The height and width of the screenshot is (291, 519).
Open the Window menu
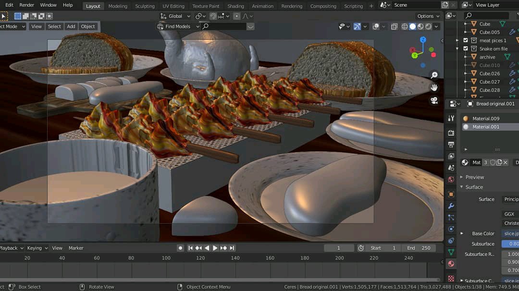pos(48,5)
